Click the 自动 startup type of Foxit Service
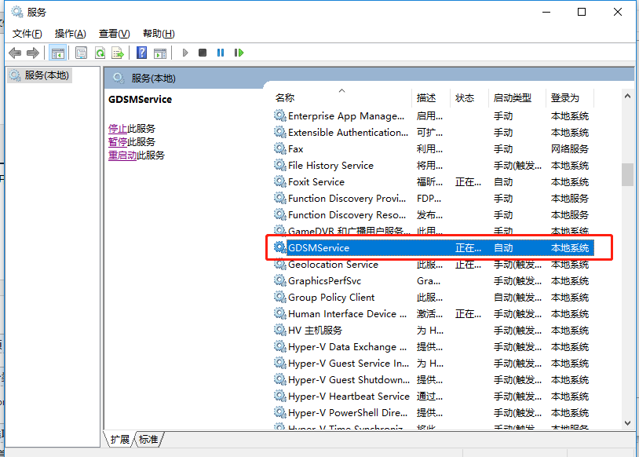639x457 pixels. (503, 182)
